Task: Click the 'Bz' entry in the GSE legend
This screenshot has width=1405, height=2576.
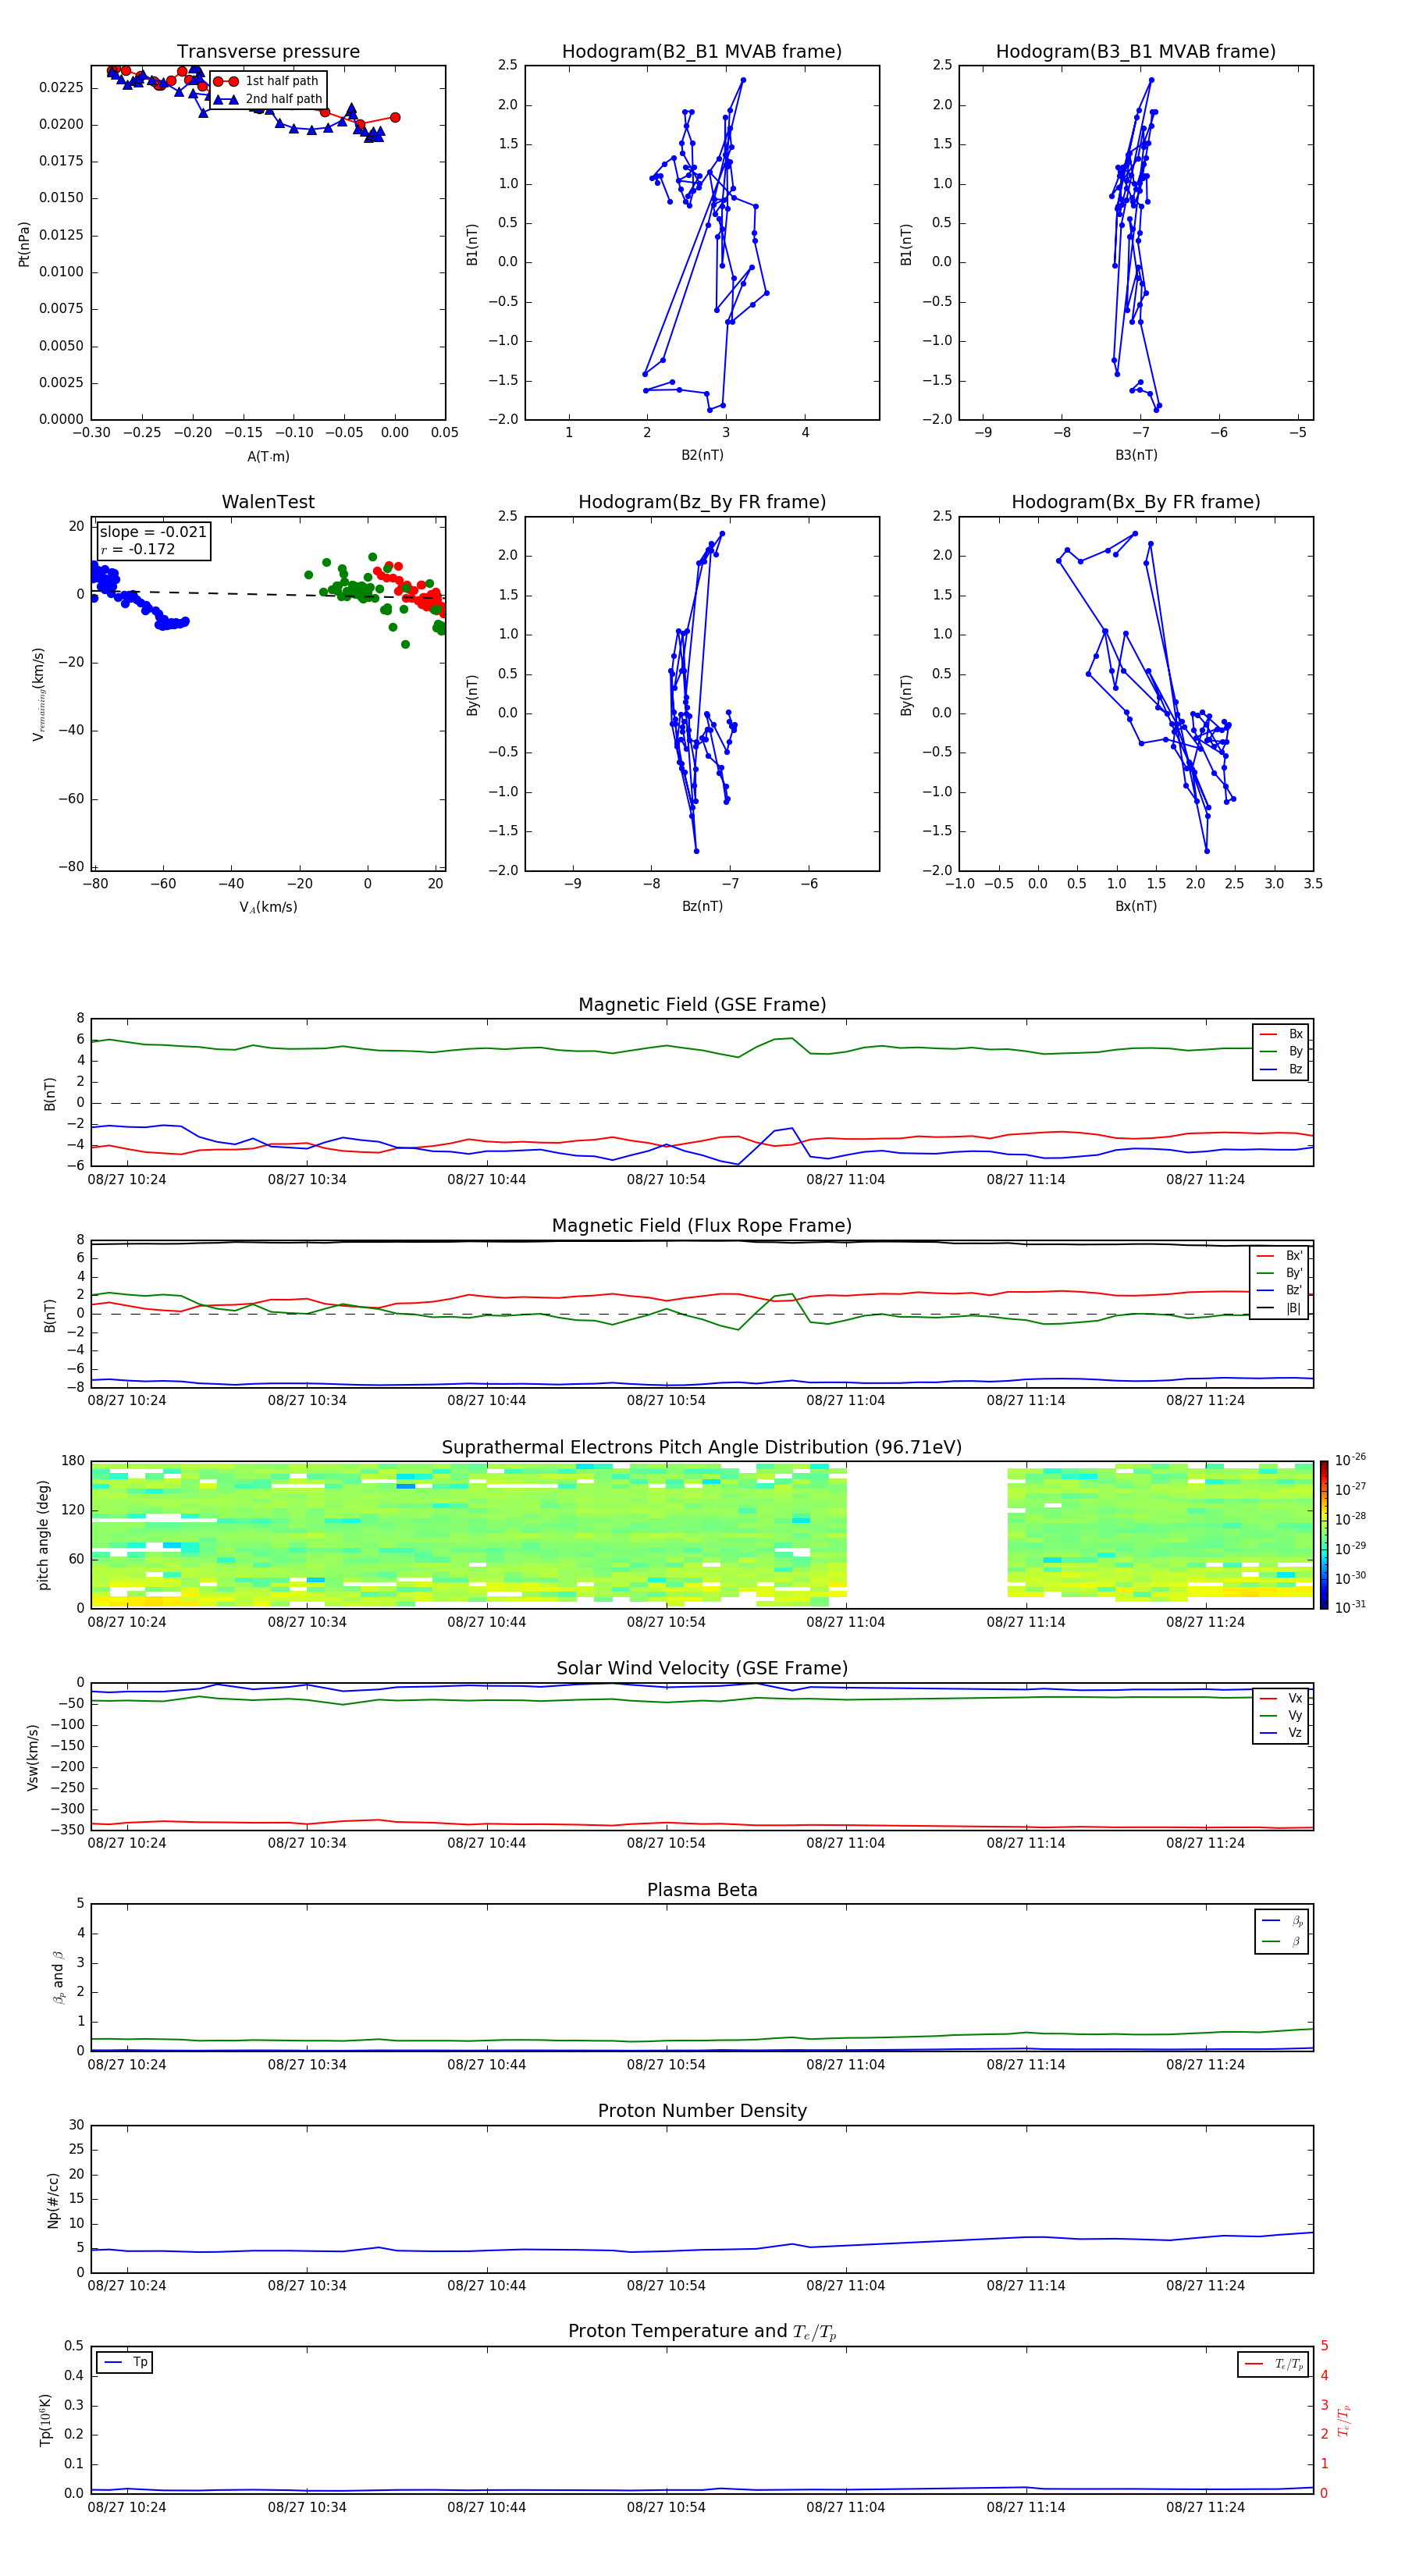Action: 1281,1069
